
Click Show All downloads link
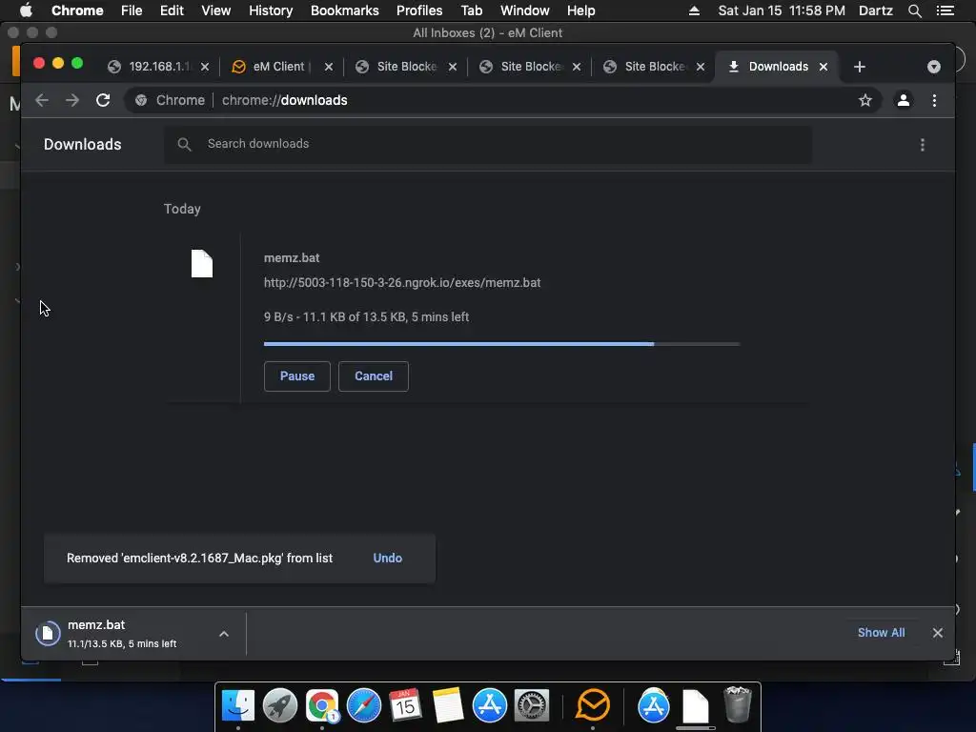[x=881, y=633]
